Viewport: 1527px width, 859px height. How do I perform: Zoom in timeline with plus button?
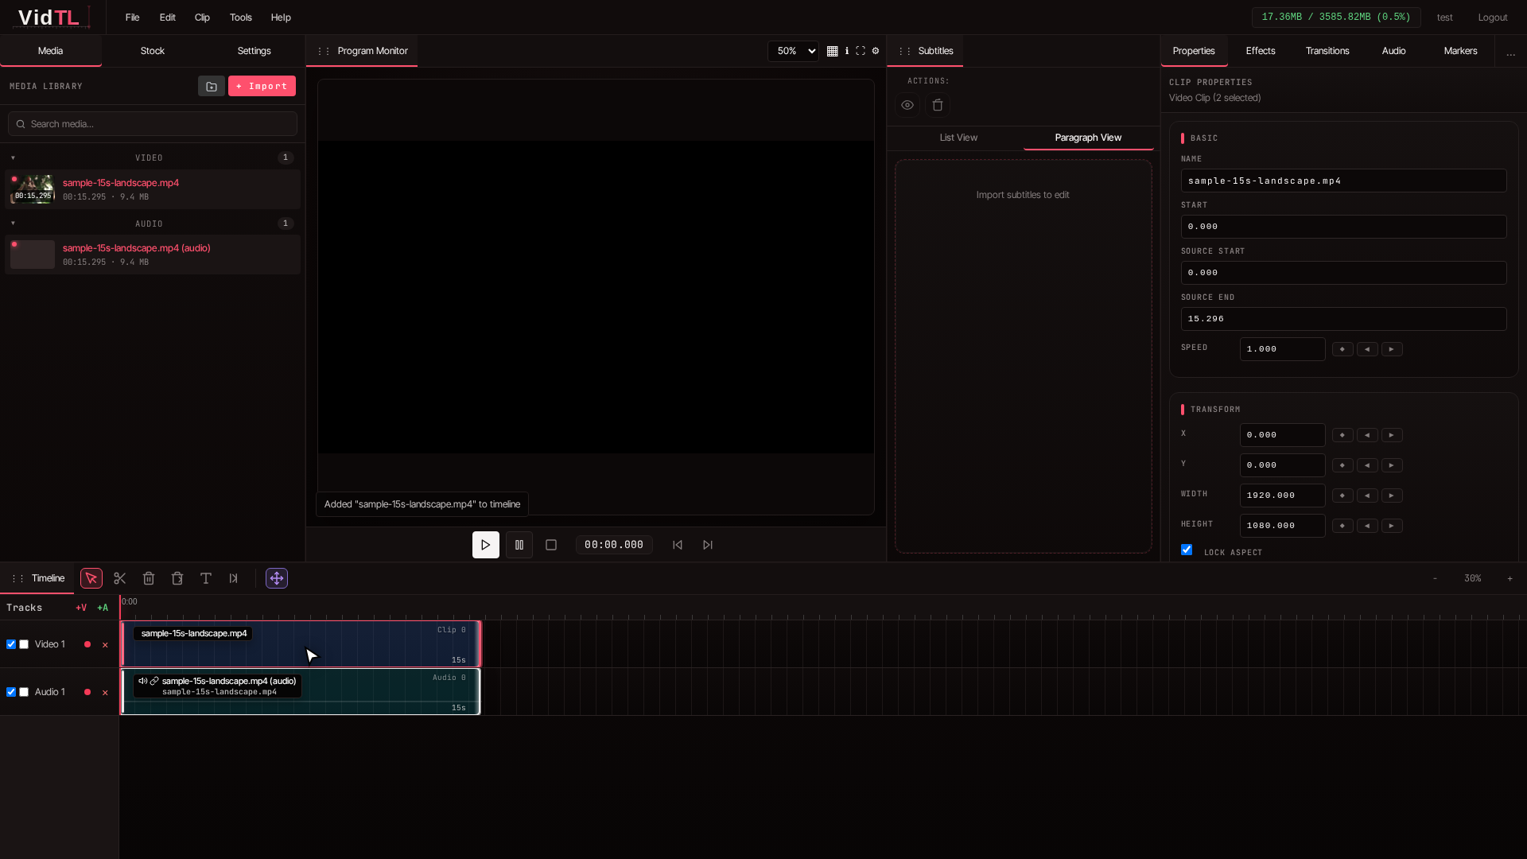(x=1510, y=578)
